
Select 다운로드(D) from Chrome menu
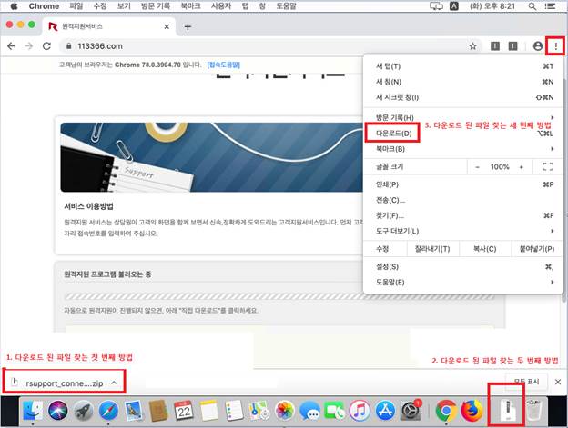[394, 134]
